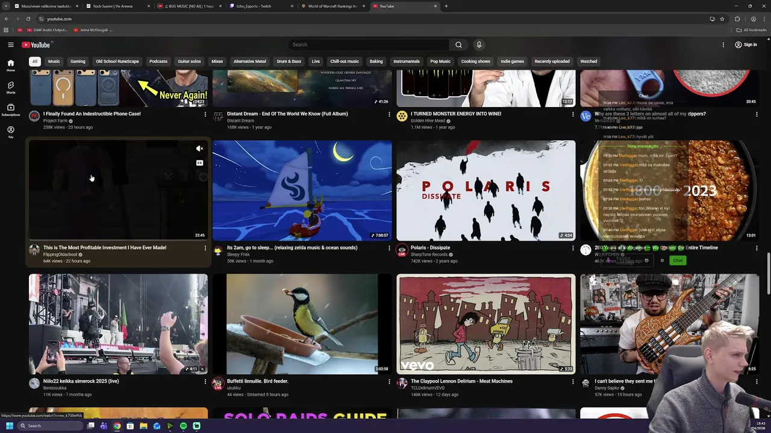The height and width of the screenshot is (433, 771).
Task: Open a new browser tab
Action: pos(446,6)
